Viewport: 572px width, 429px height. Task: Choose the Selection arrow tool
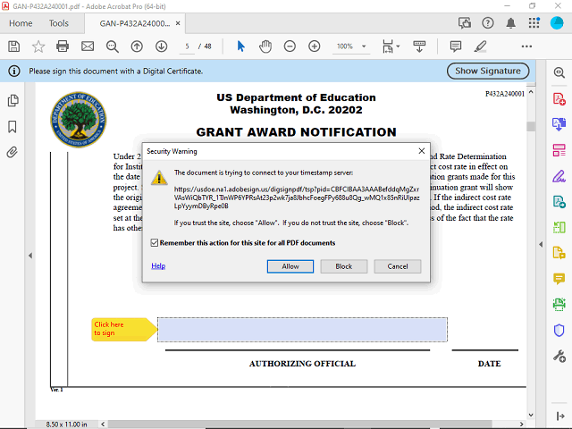tap(240, 46)
